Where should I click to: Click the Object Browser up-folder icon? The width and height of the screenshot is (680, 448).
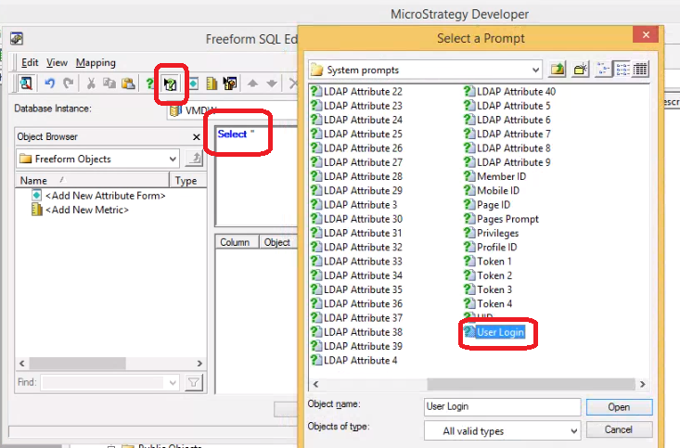(x=194, y=159)
